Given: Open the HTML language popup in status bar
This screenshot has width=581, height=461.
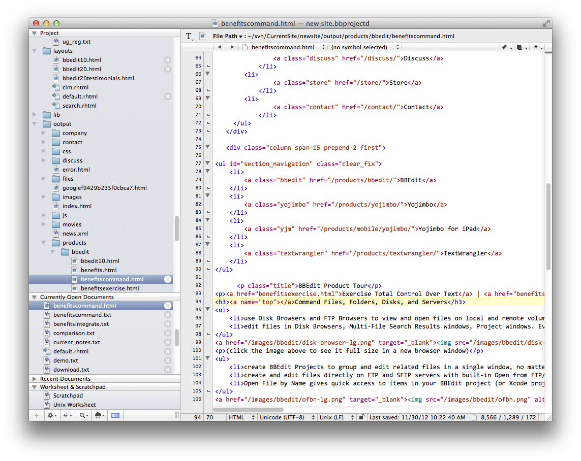Looking at the screenshot, I should pos(241,417).
